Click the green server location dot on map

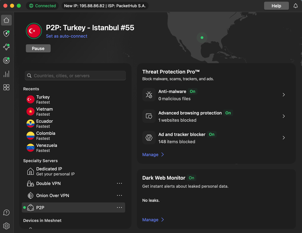[202, 38]
